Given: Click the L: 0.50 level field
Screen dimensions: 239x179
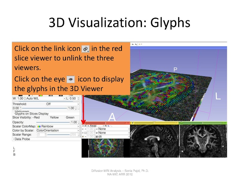Looking at the screenshot, I should click(73, 98).
